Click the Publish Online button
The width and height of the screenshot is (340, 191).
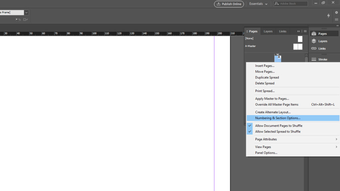point(229,4)
